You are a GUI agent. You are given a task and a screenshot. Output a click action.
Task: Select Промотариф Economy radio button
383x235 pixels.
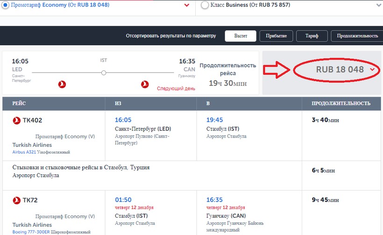tap(6, 5)
